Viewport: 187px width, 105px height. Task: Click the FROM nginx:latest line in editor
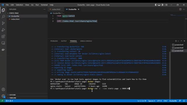pos(66,16)
